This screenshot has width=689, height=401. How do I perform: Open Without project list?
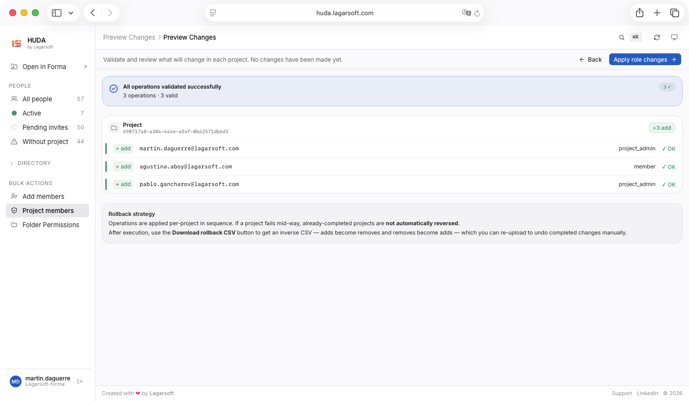[48, 142]
